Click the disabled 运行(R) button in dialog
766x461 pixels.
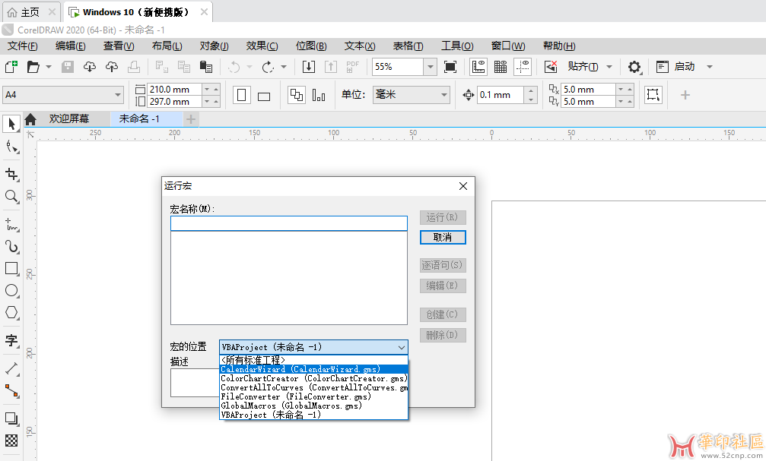pyautogui.click(x=443, y=217)
